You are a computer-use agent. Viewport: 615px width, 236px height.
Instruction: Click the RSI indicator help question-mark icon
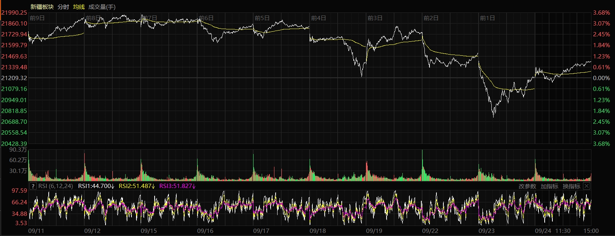(33, 186)
